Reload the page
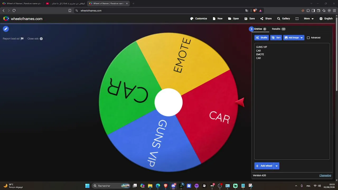The image size is (338, 190). click(14, 11)
